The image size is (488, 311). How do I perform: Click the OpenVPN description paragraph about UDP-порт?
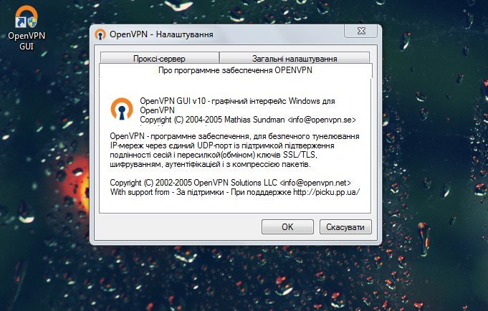tap(234, 150)
